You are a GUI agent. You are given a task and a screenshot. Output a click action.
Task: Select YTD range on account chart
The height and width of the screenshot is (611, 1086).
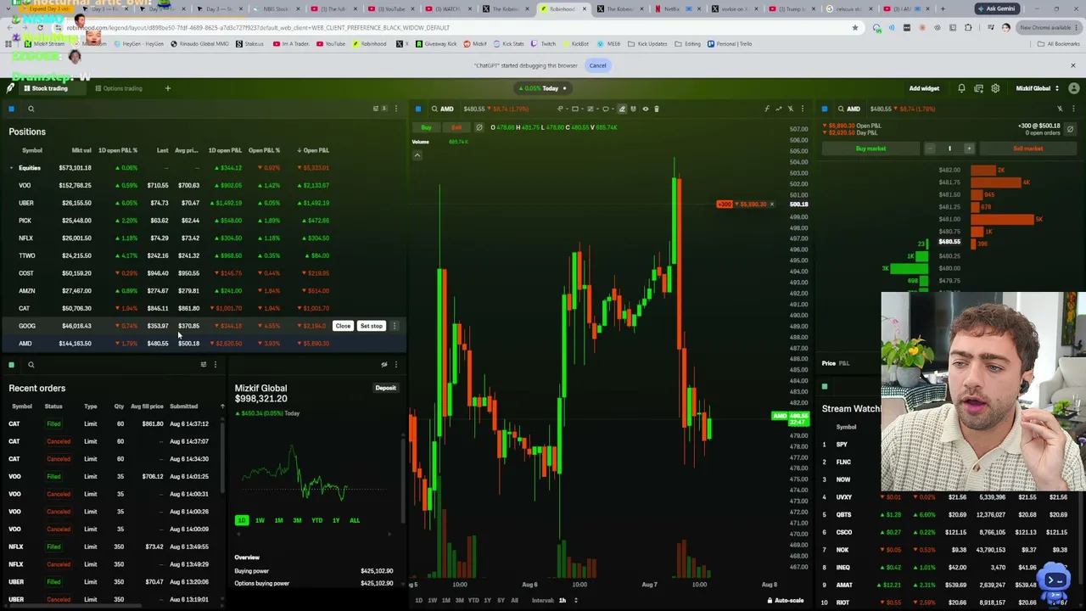coord(316,520)
